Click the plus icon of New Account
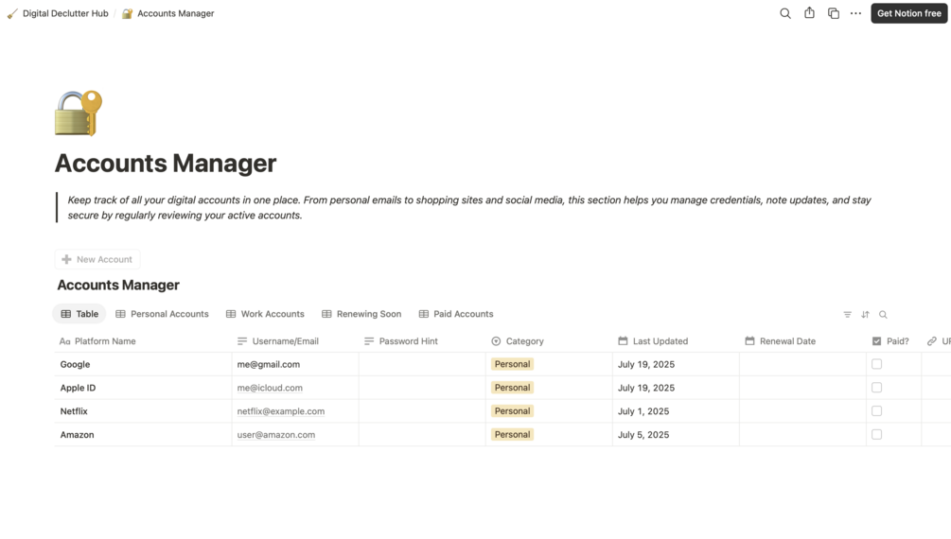The width and height of the screenshot is (951, 539). pyautogui.click(x=67, y=259)
